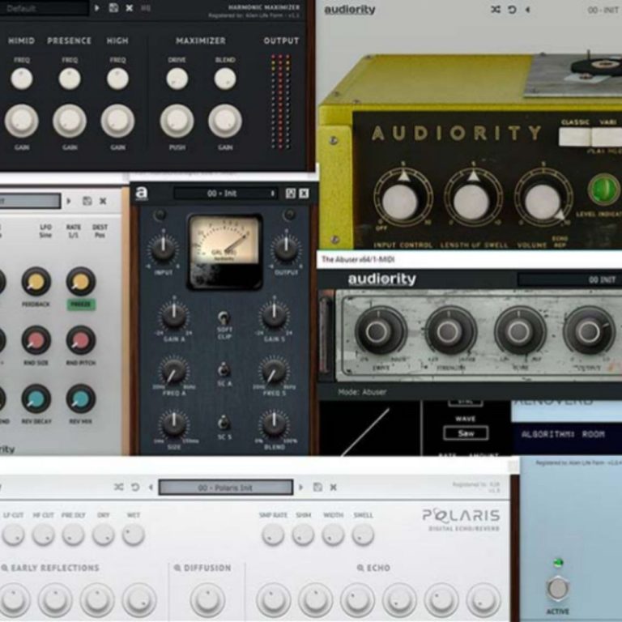Click Maximizer Blend knob
The image size is (622, 622).
(x=225, y=79)
